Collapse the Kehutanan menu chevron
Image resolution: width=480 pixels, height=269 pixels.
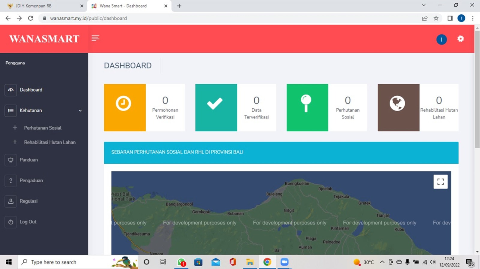coord(80,111)
